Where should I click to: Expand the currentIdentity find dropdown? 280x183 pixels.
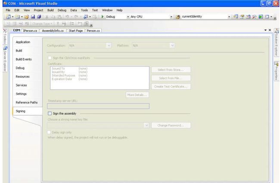229,17
